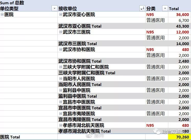Select the 宜昌市夷陵医院 Total row label

coord(80,119)
